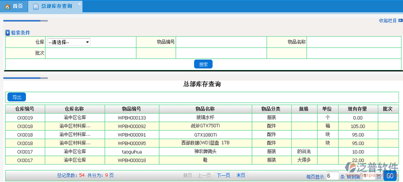Click the GO page jump button

390,176
